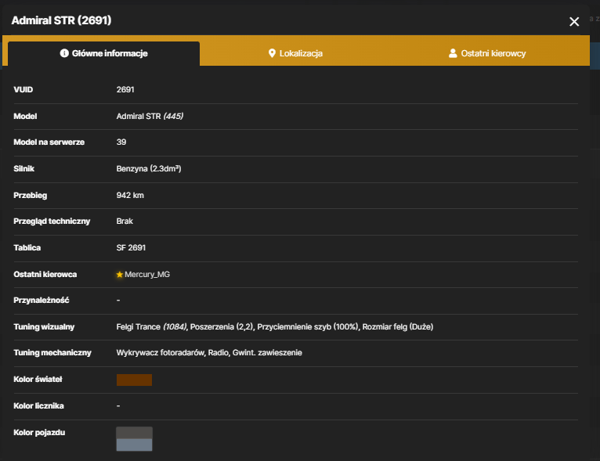Click the Przebieg row label

coord(31,196)
